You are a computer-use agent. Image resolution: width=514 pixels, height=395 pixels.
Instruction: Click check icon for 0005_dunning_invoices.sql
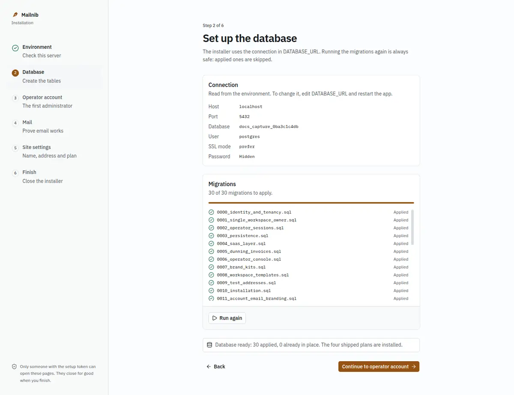coord(211,252)
